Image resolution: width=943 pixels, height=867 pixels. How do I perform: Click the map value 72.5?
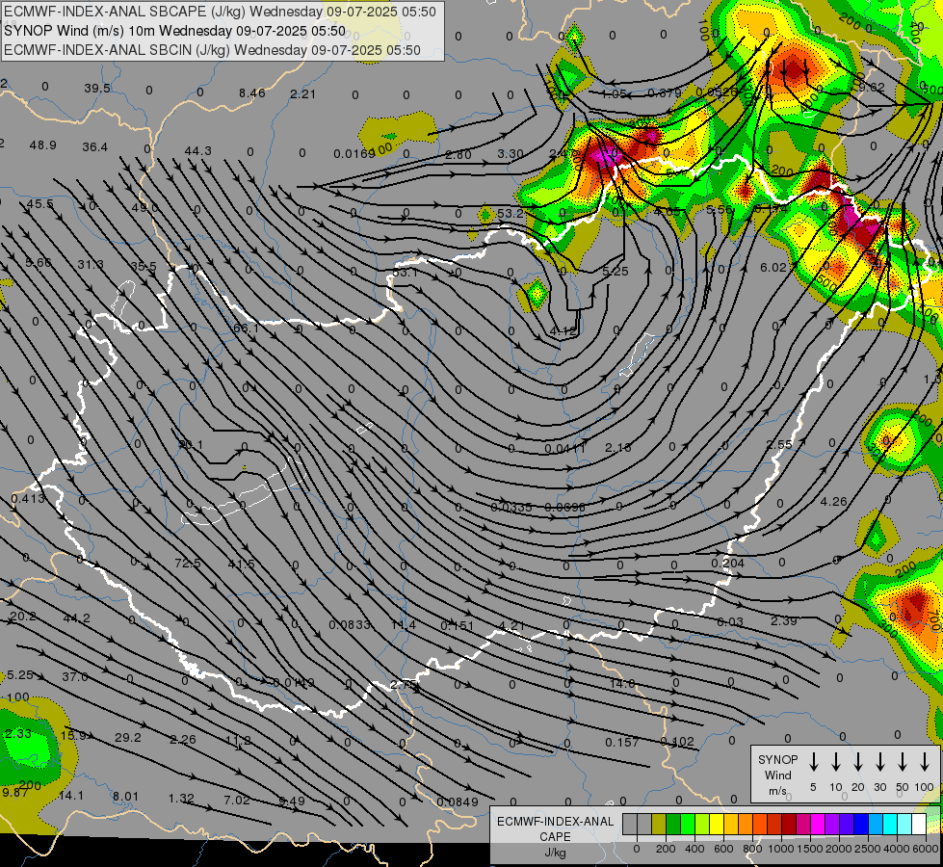tap(188, 564)
